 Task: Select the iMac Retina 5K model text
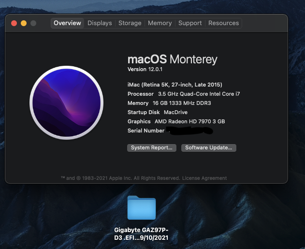click(175, 85)
